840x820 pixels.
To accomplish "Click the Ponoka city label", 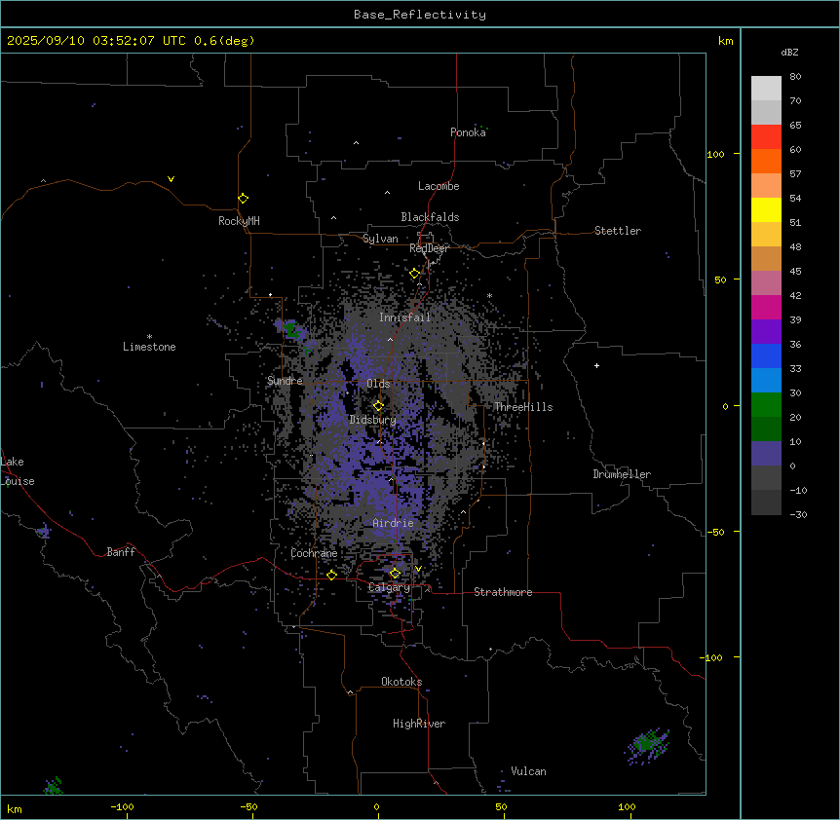I will (x=468, y=132).
